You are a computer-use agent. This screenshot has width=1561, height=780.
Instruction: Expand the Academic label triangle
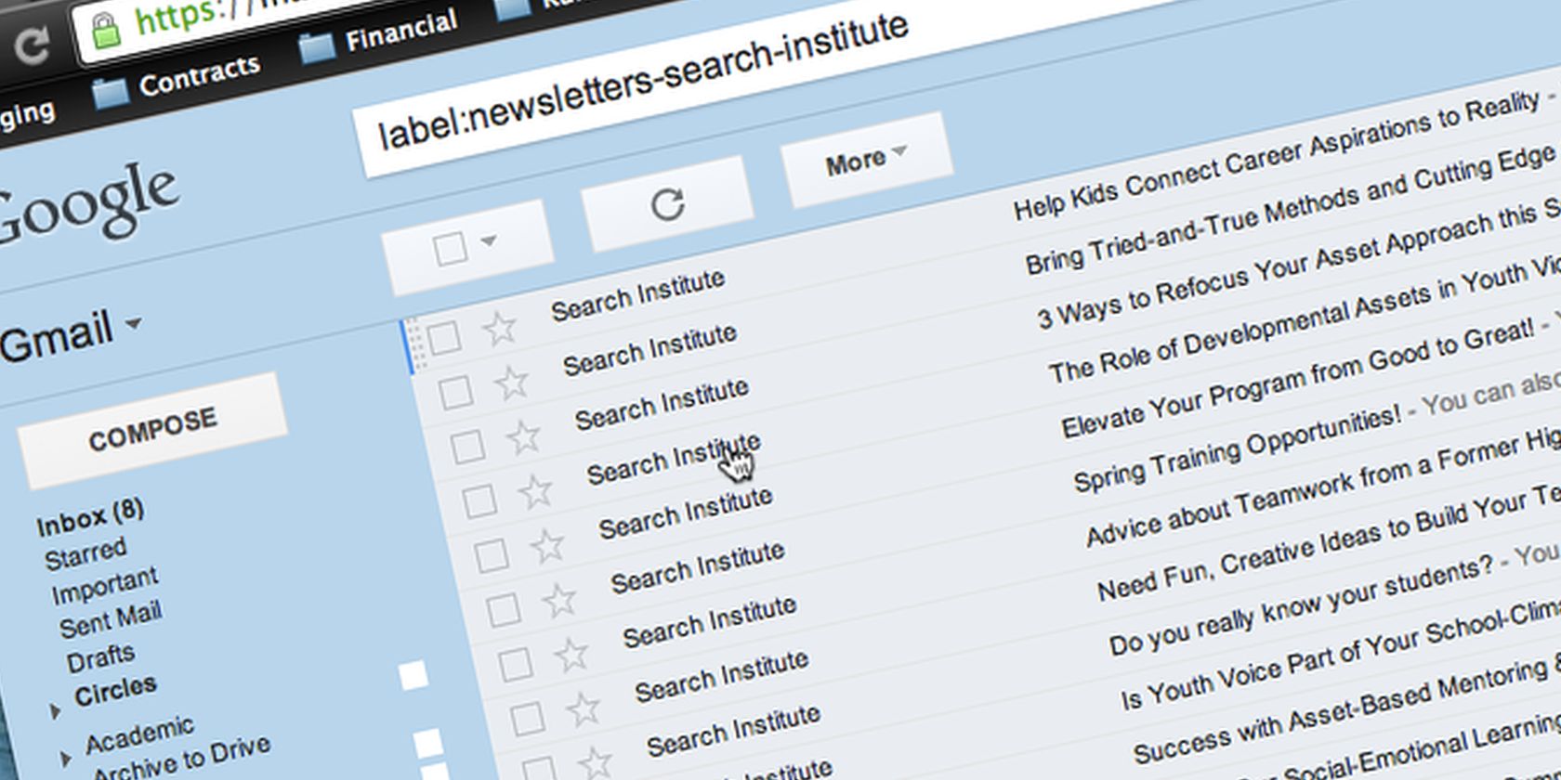coord(66,760)
